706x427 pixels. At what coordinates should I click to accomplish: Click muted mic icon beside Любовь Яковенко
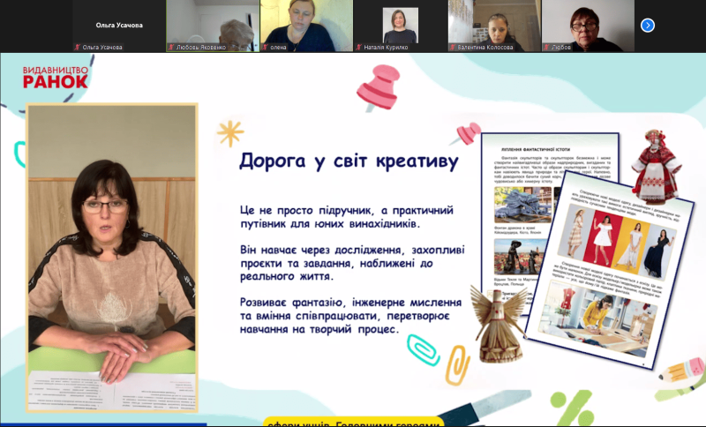[171, 47]
